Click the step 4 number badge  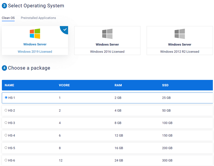4,68
